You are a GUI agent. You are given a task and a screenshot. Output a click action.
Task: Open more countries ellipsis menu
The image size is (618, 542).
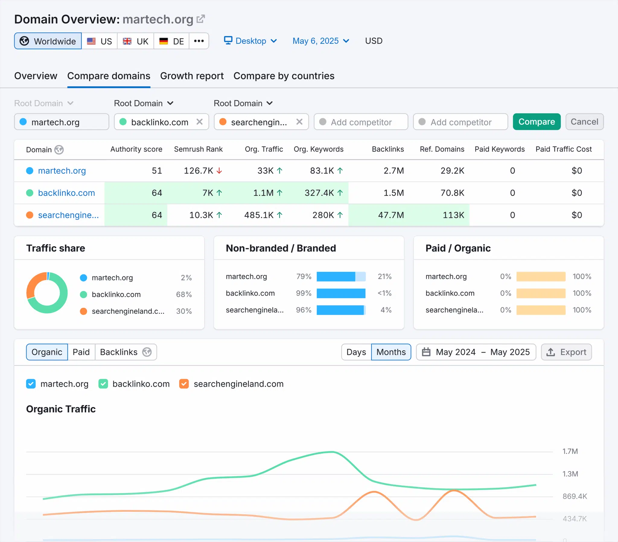click(x=199, y=41)
